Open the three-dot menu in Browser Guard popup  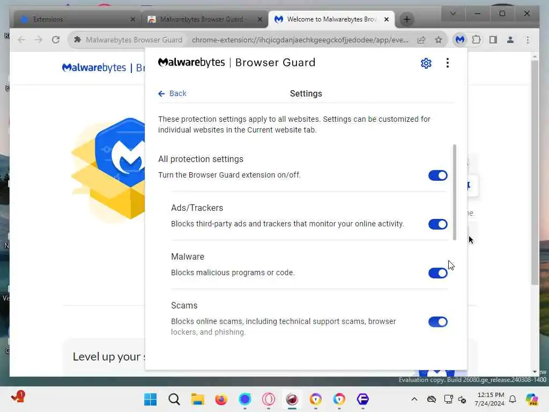(x=447, y=63)
